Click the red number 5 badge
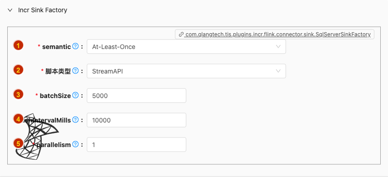This screenshot has height=177, width=388. [x=18, y=143]
